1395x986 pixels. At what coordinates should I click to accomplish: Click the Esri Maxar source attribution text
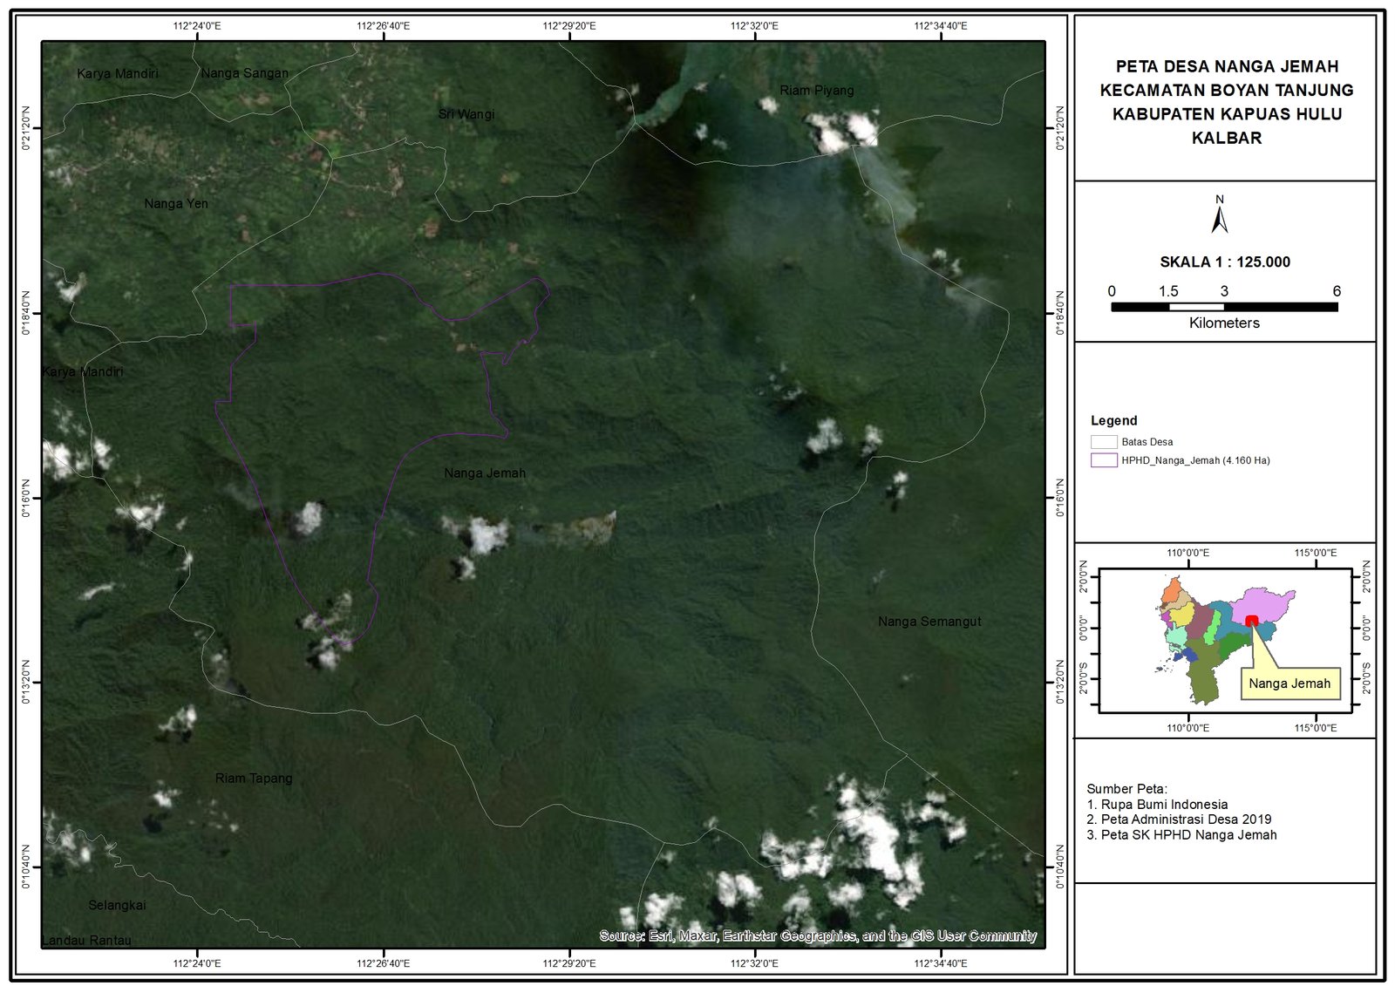coord(818,936)
